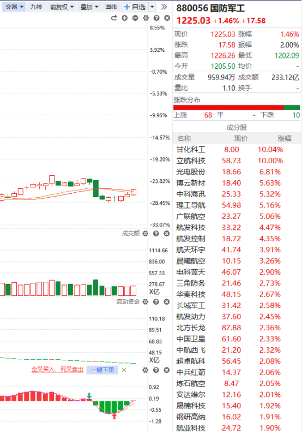The height and width of the screenshot is (433, 302).
Task: Zoom out chart with minus icon
Action: coord(135,18)
